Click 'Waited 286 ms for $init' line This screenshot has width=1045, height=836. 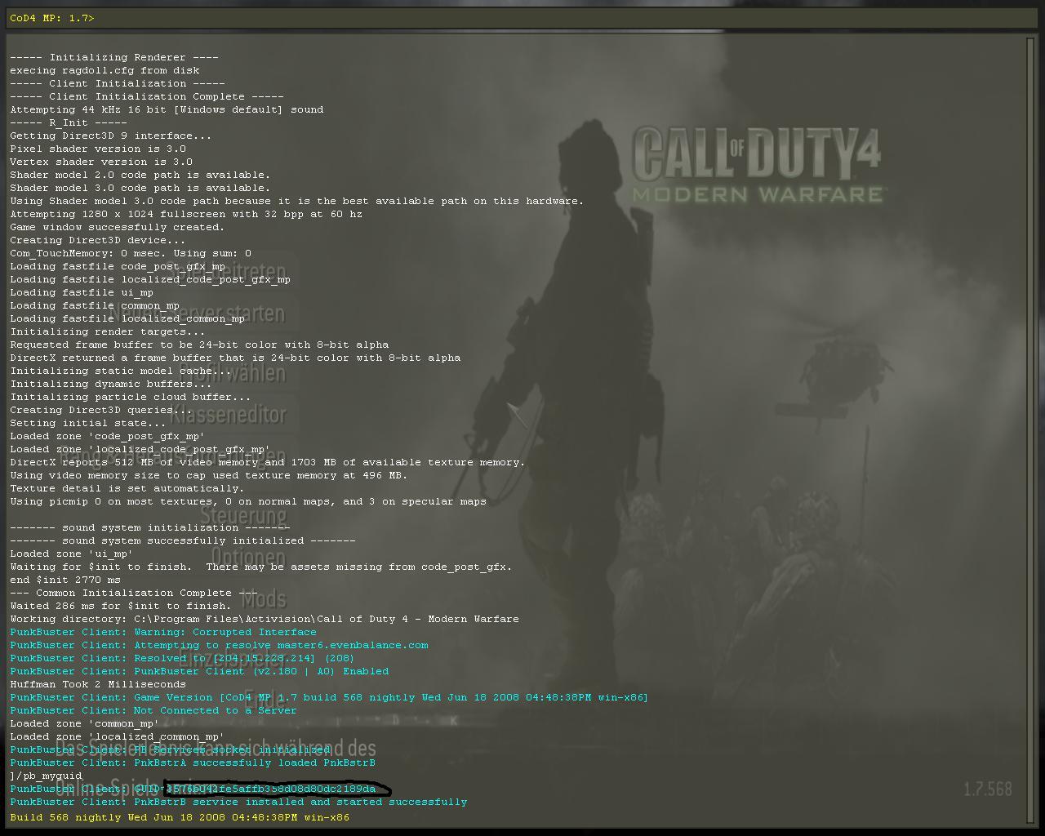click(x=121, y=606)
